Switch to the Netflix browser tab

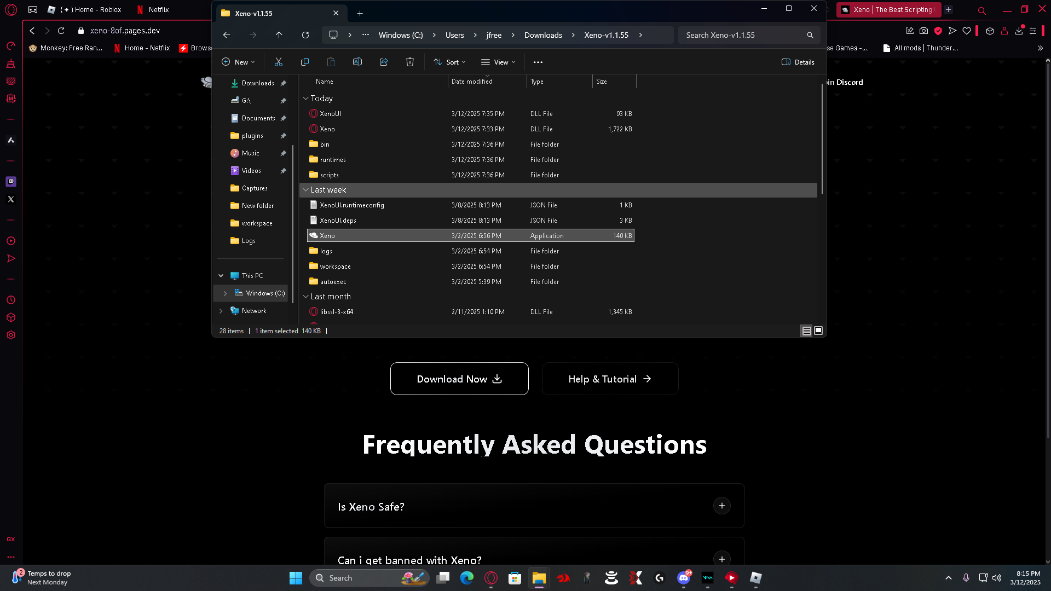[153, 10]
